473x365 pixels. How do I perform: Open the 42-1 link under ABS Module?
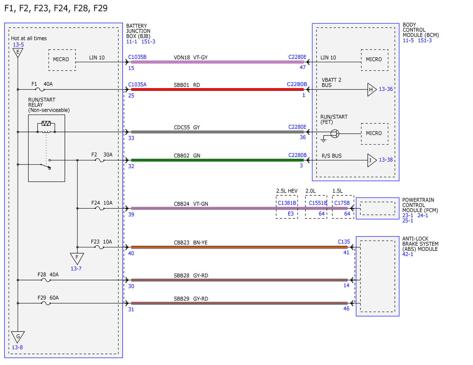click(408, 254)
